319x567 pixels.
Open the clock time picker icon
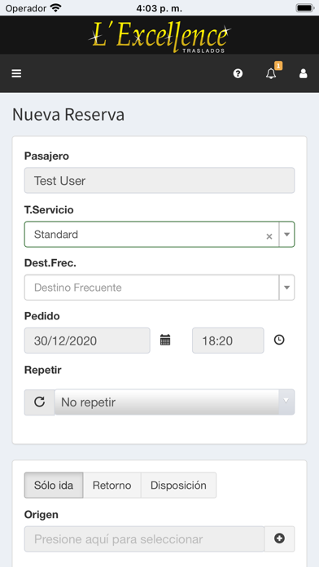pyautogui.click(x=279, y=340)
